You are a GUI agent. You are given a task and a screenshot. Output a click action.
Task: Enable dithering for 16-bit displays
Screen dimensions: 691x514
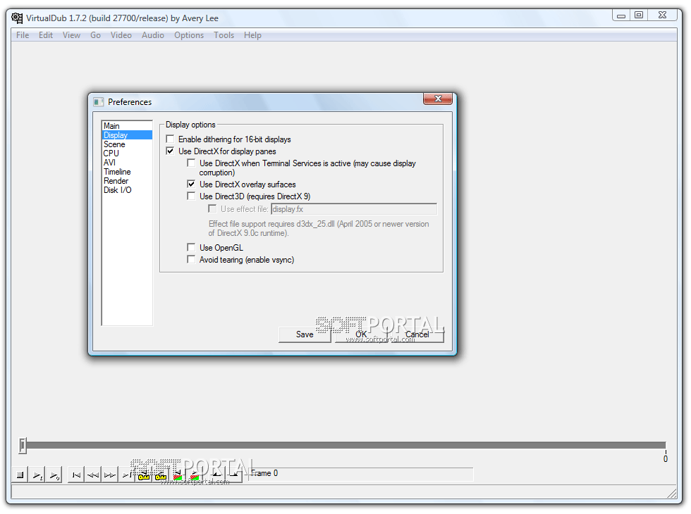(170, 139)
